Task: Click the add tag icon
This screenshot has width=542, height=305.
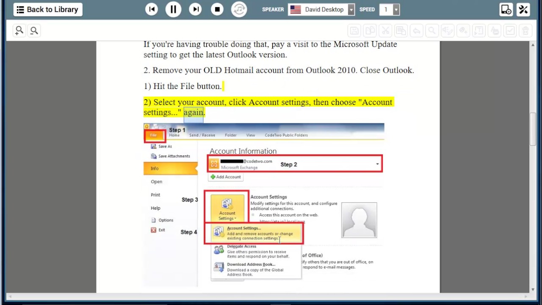Action: coord(463,30)
